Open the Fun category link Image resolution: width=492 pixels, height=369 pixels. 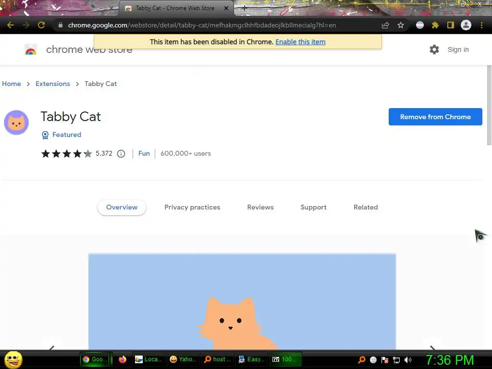pyautogui.click(x=144, y=153)
